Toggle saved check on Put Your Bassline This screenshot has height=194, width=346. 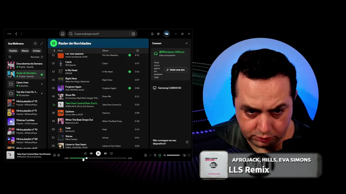pyautogui.click(x=129, y=55)
